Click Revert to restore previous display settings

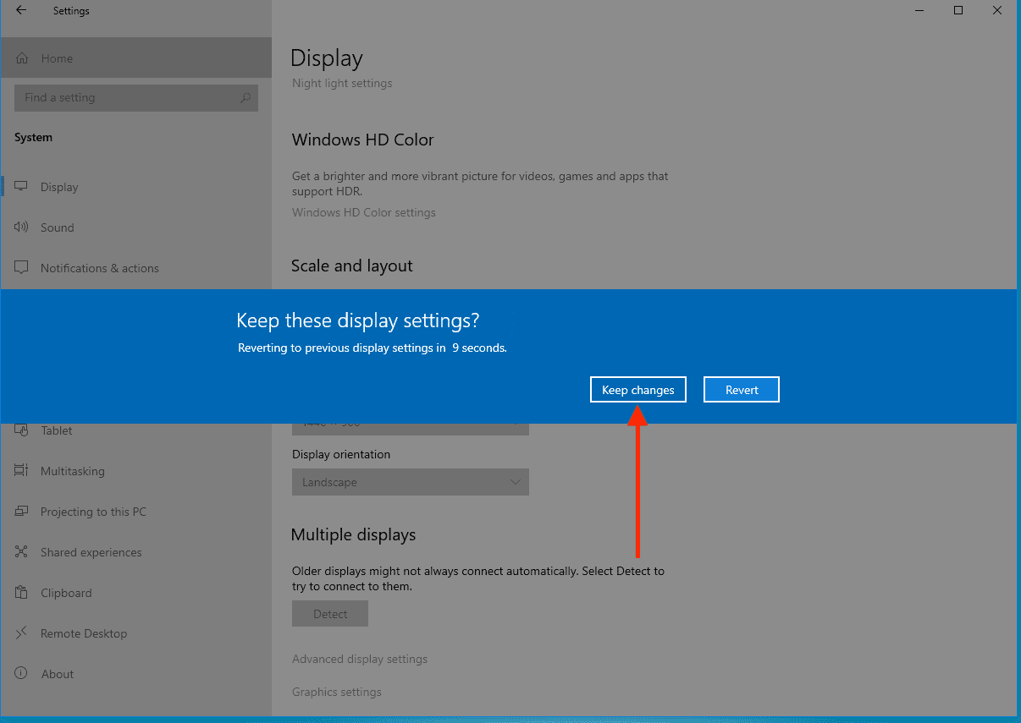pyautogui.click(x=741, y=389)
